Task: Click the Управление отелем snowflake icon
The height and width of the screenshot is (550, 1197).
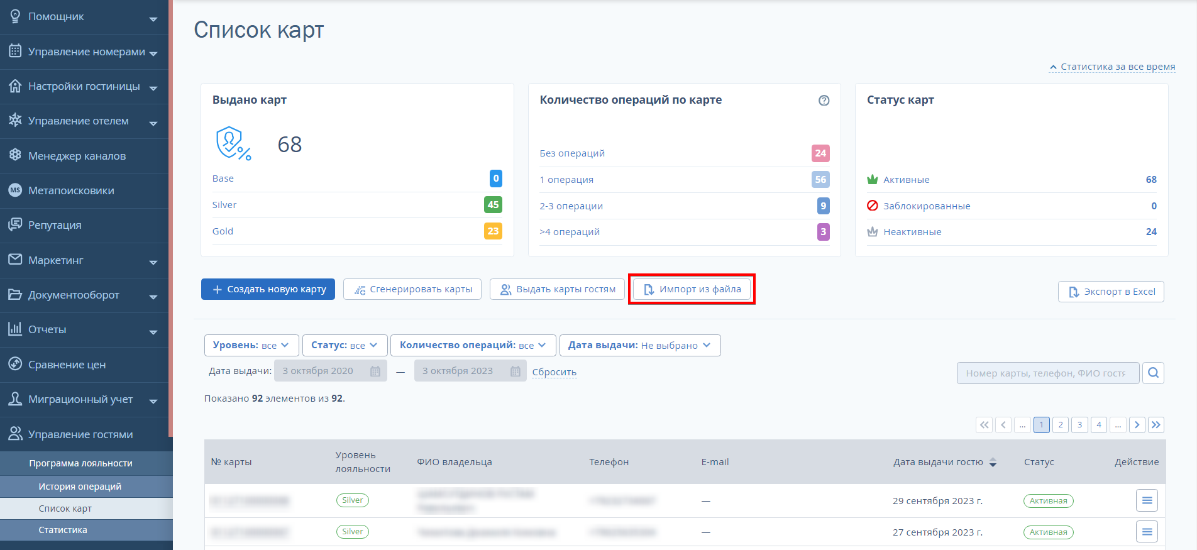Action: click(x=15, y=120)
